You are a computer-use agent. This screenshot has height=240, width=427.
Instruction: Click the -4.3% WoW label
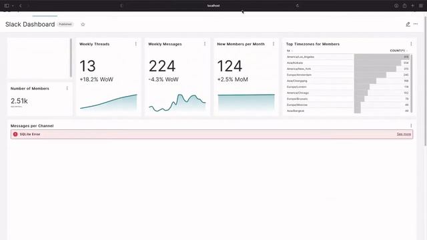point(163,79)
